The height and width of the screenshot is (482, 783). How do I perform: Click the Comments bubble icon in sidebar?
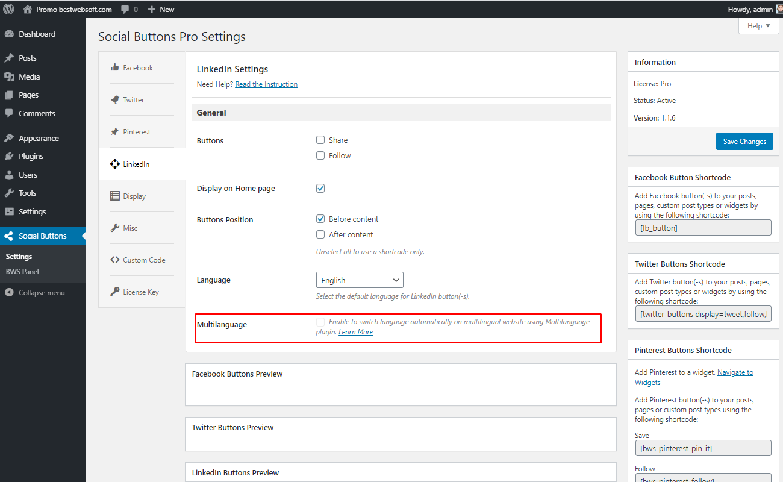(x=9, y=113)
